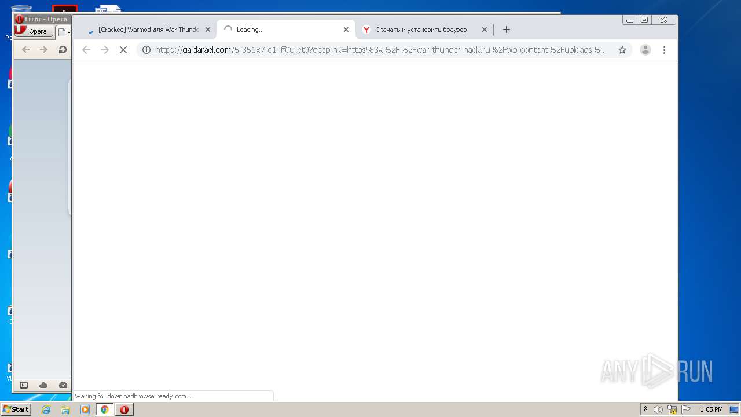The image size is (741, 417).
Task: Show hidden system tray icons
Action: (646, 409)
